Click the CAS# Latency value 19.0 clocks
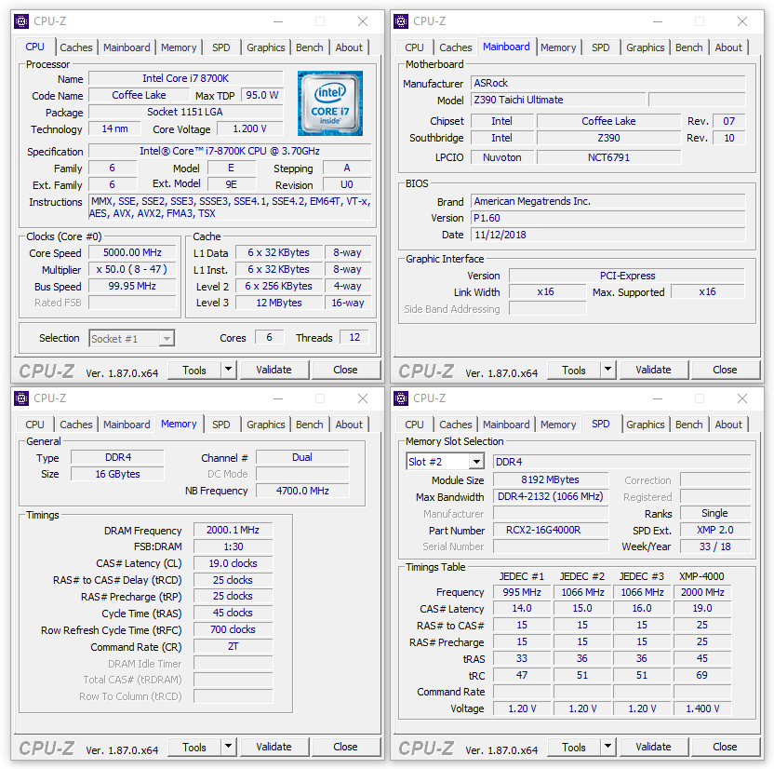 (233, 563)
